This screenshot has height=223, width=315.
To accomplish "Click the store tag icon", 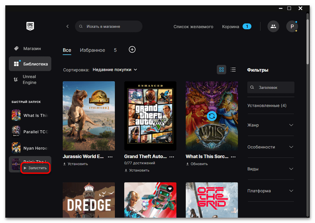I will tap(16, 48).
